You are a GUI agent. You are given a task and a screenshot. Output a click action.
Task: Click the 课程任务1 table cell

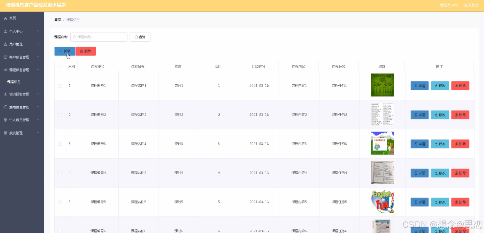pos(339,86)
